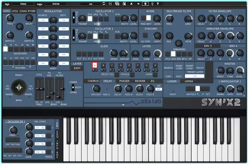This screenshot has width=248, height=164.
Task: Select Oscillator 2 sawtooth waveform button
Action: click(95, 36)
